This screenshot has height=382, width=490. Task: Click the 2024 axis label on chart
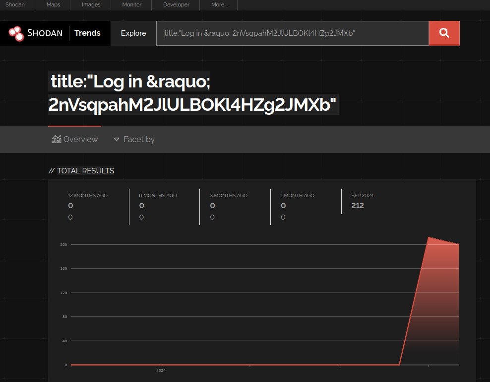click(x=161, y=371)
